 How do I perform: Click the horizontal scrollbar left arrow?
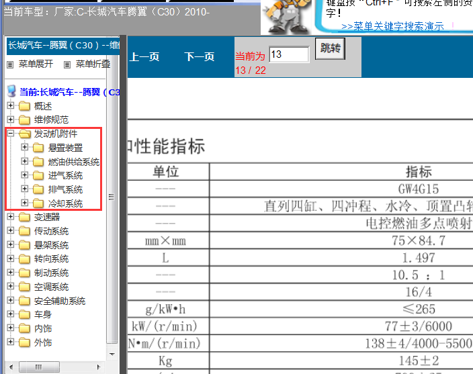pos(11,367)
